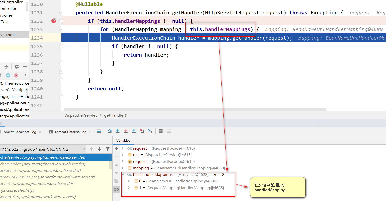Viewport: 386px width, 201px height.
Task: Select the highlighted top stack frame row
Action: point(56,157)
